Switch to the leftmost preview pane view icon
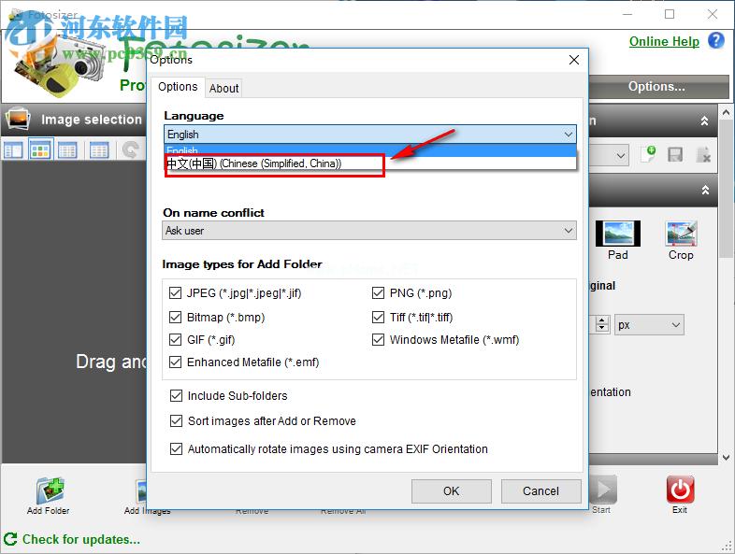The height and width of the screenshot is (554, 735). 13,149
